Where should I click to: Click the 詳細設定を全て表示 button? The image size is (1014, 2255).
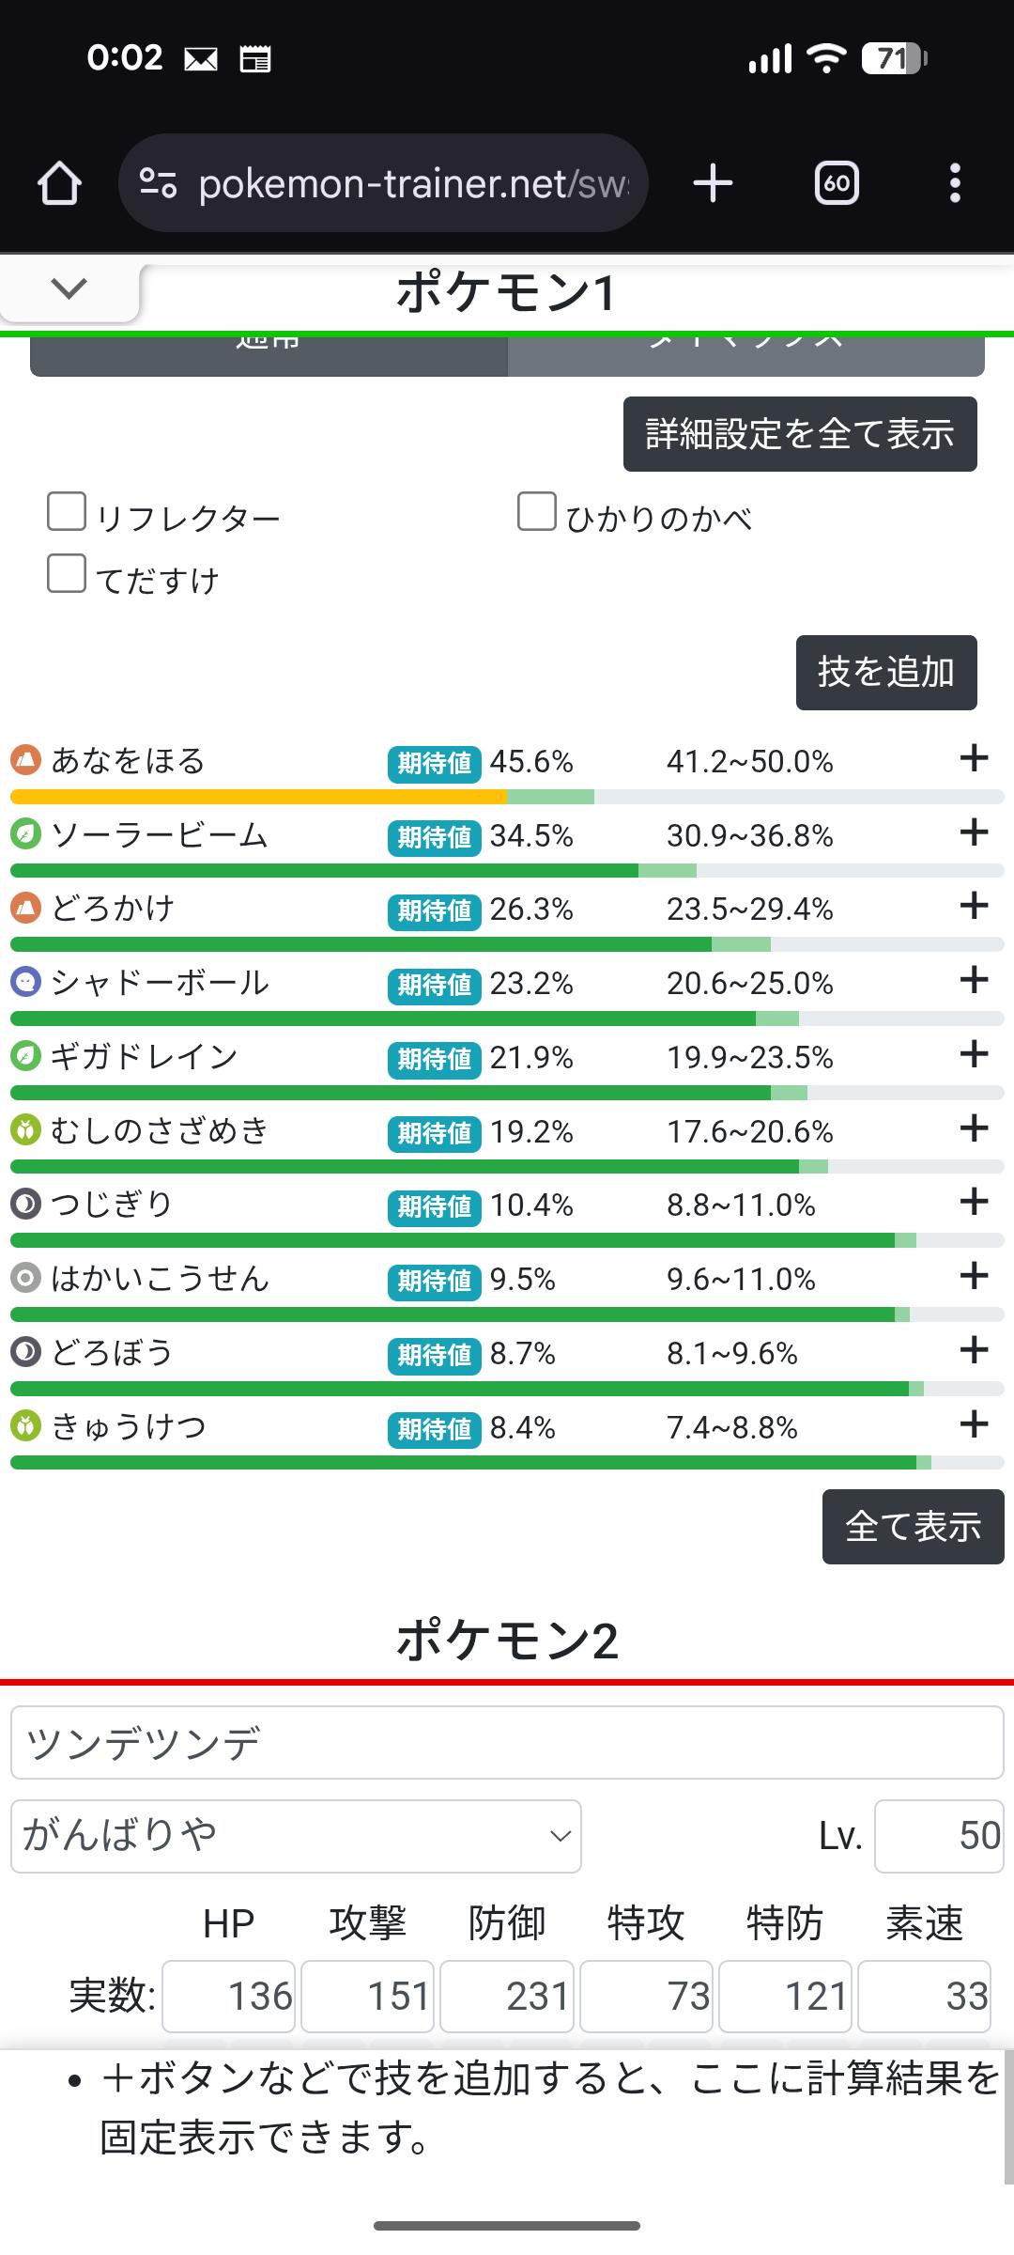click(800, 434)
